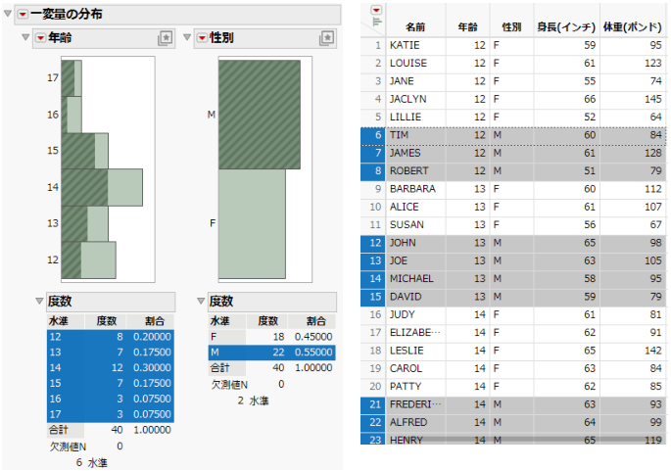Select level 17 row in 年齢 frequency table
The width and height of the screenshot is (671, 471).
(111, 414)
